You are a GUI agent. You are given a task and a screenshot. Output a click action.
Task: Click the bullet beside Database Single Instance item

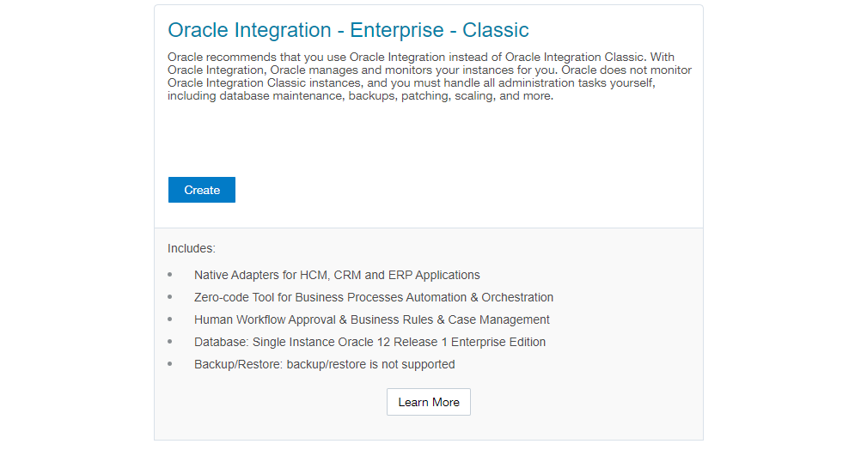pyautogui.click(x=170, y=342)
